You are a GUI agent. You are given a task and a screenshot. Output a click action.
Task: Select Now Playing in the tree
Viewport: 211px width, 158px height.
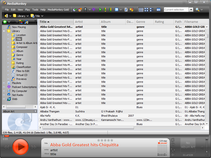point(19,27)
